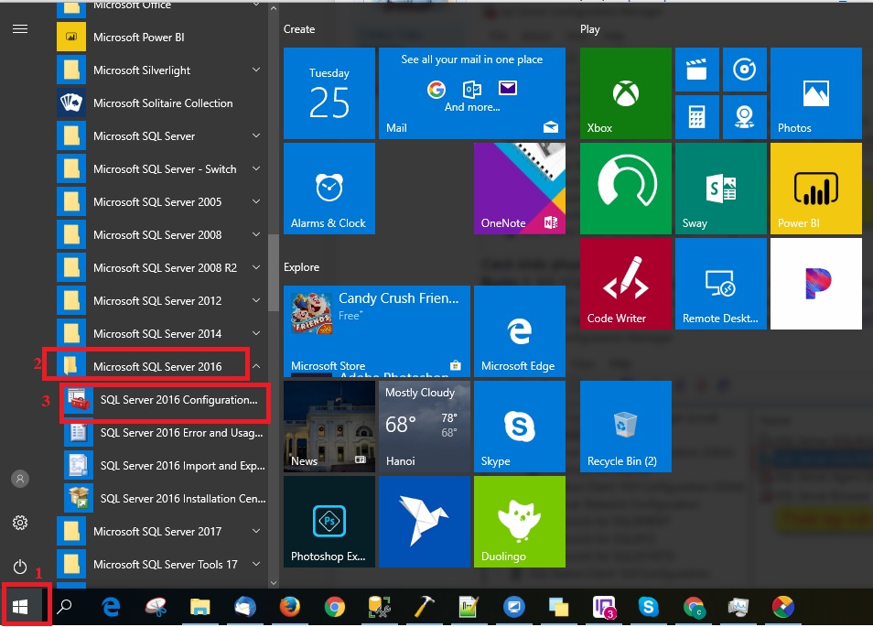Open the Microsoft Edge tile
Viewport: 873px width, 627px height.
coord(520,331)
